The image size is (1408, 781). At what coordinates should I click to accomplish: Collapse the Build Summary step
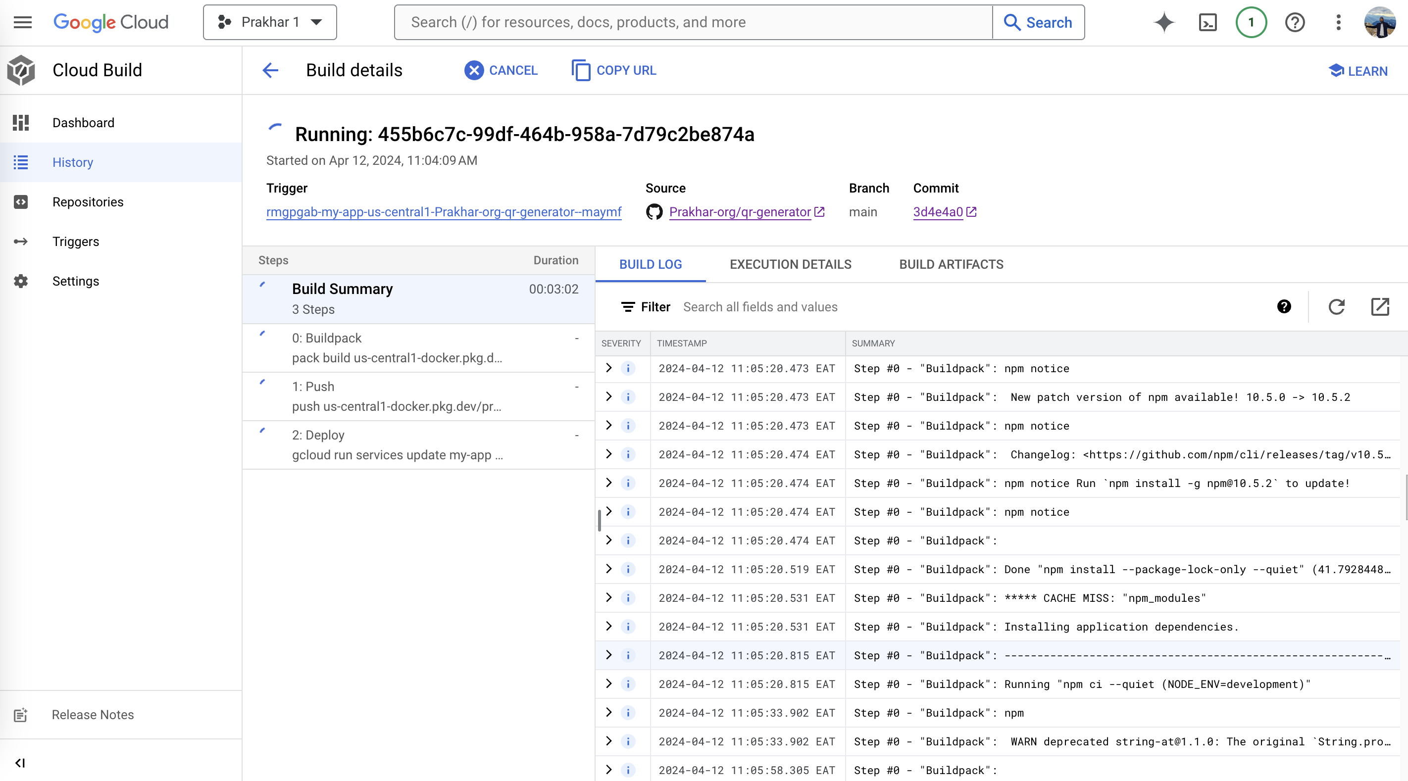click(264, 285)
